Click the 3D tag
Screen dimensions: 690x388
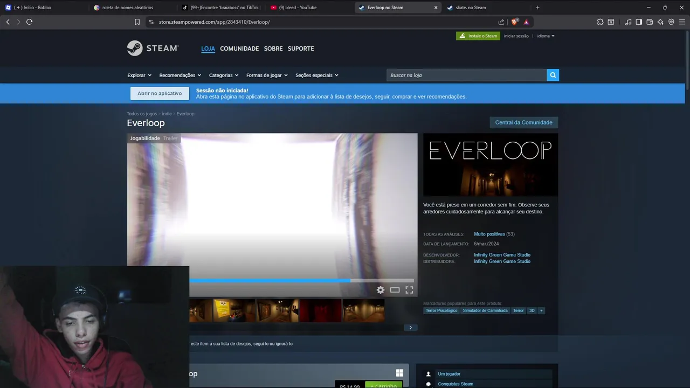pos(532,310)
